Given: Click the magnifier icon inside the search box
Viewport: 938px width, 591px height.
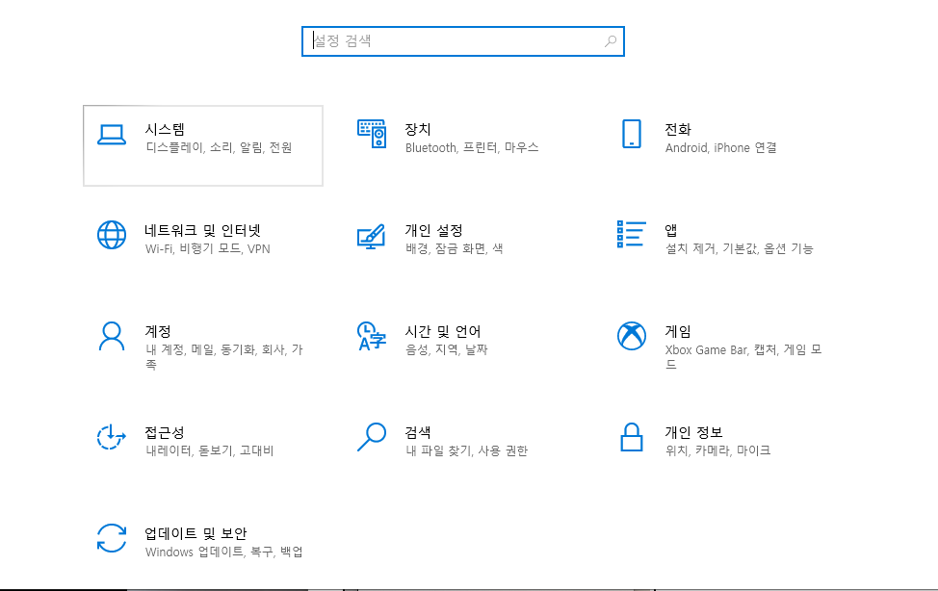Looking at the screenshot, I should pos(611,41).
